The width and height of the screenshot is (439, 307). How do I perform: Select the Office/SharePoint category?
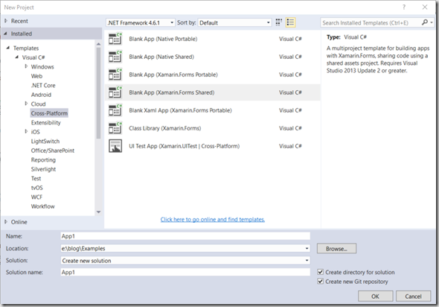click(53, 151)
